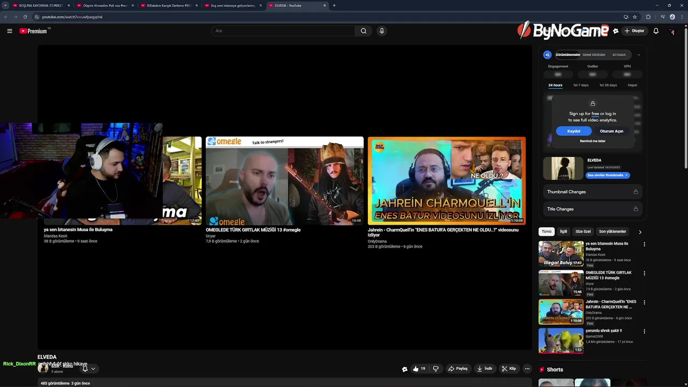Viewport: 688px width, 387px height.
Task: Dislike the video with thumbs down
Action: pyautogui.click(x=436, y=369)
